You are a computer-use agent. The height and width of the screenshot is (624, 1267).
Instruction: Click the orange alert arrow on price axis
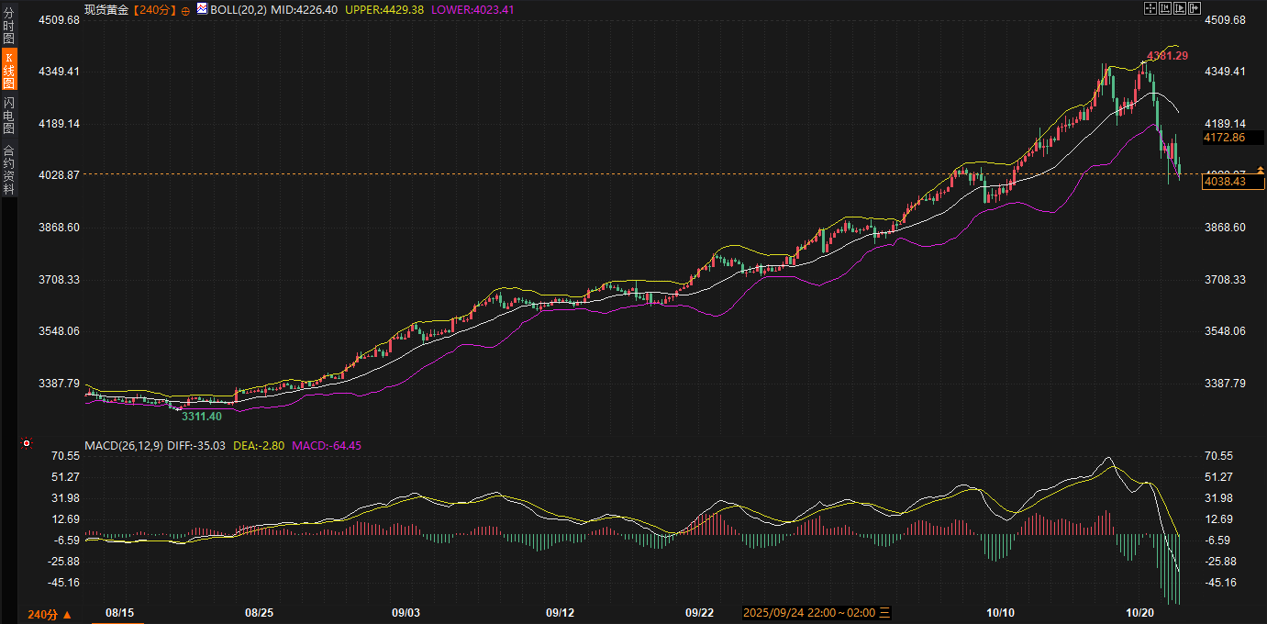1260,170
